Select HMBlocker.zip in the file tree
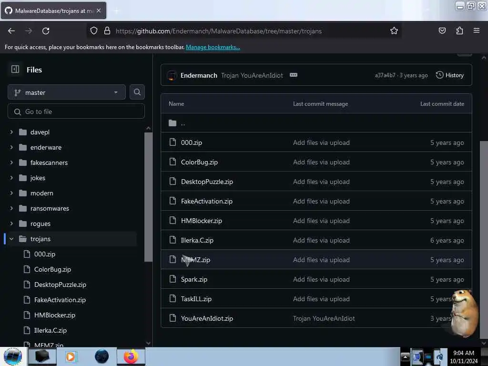The image size is (488, 366). (x=54, y=315)
